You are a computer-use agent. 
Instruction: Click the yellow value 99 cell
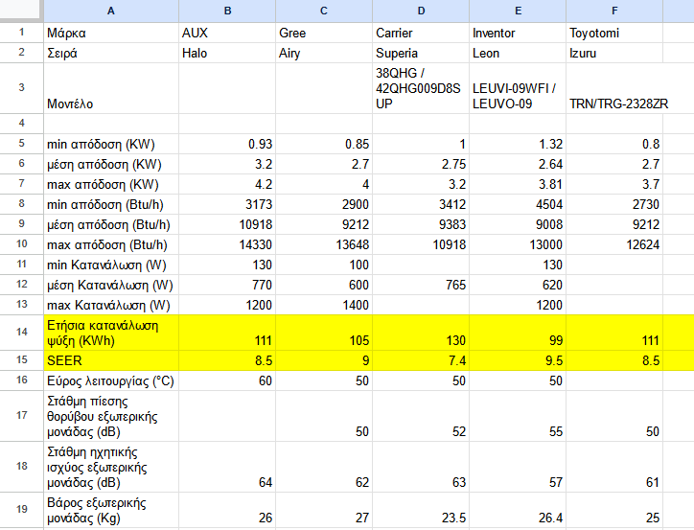point(518,333)
